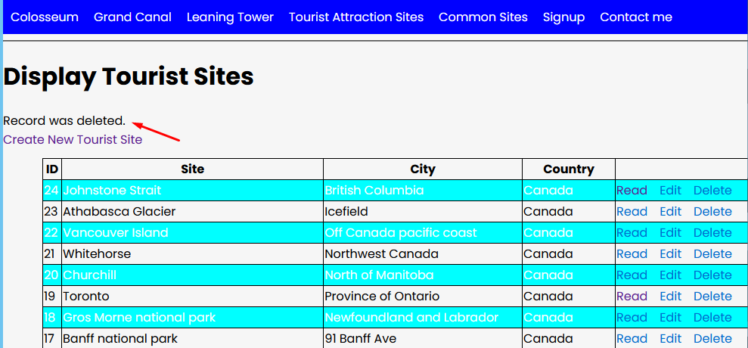The image size is (748, 348).
Task: Read the Toronto record
Action: point(632,297)
